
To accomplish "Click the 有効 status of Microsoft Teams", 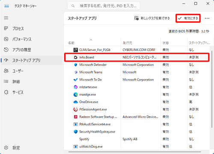I will point(166,72).
